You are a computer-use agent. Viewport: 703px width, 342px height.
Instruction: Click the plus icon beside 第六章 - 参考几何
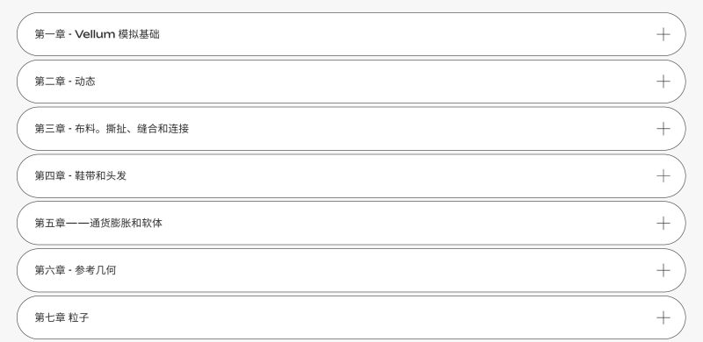663,270
